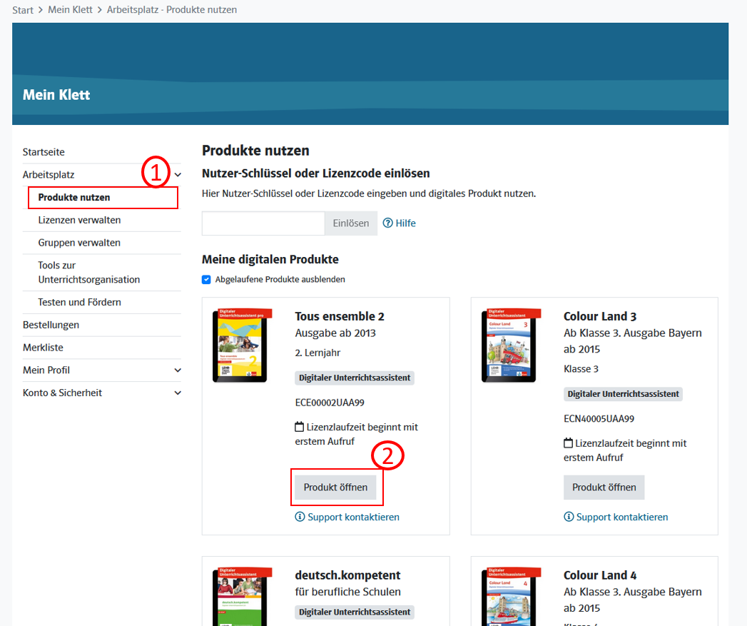747x626 pixels.
Task: Click 'für berufliche Schulen' subtitle
Action: coord(347,592)
